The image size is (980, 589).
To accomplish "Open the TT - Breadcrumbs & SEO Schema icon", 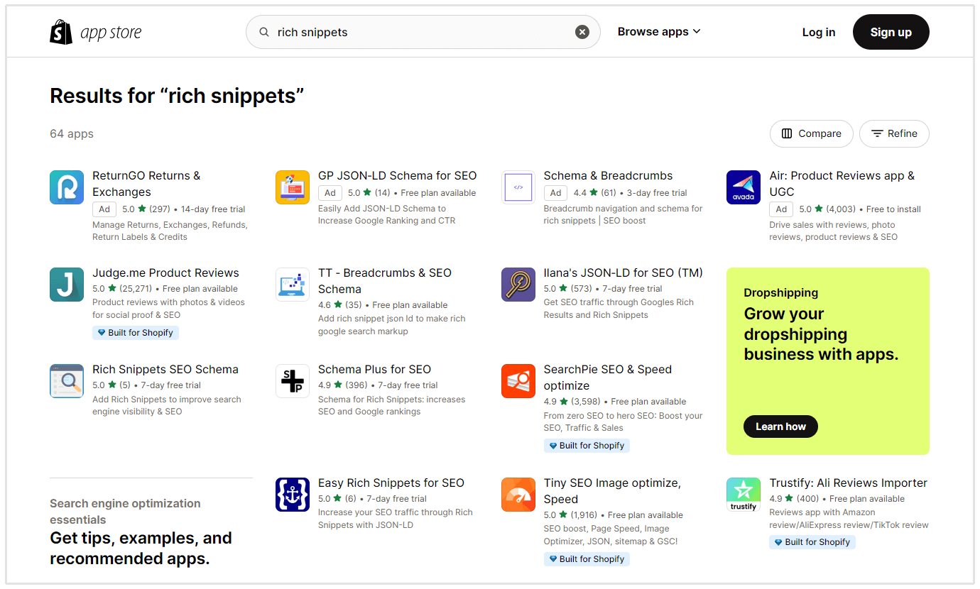I will click(x=293, y=285).
